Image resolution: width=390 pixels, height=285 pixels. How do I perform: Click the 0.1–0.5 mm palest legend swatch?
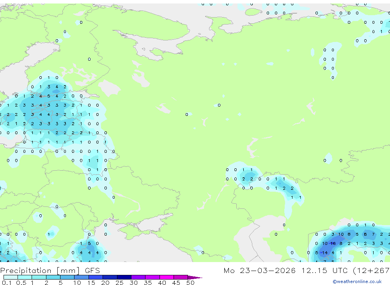tap(11, 277)
